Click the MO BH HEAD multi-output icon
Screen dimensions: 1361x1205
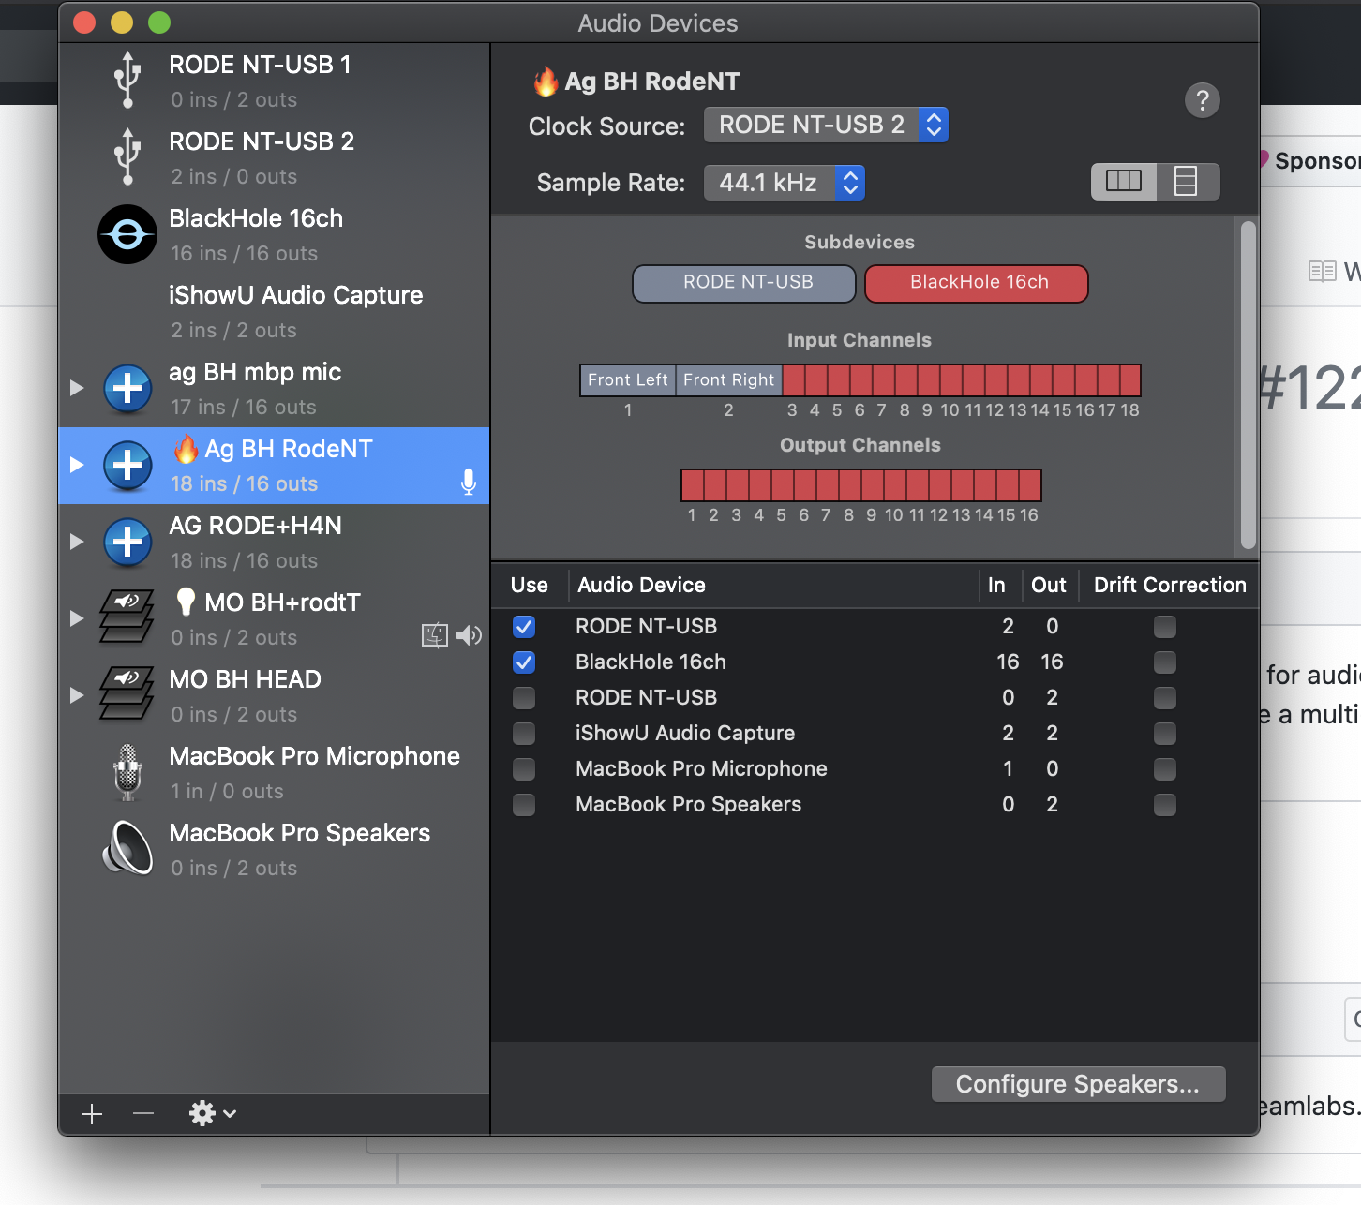coord(127,693)
